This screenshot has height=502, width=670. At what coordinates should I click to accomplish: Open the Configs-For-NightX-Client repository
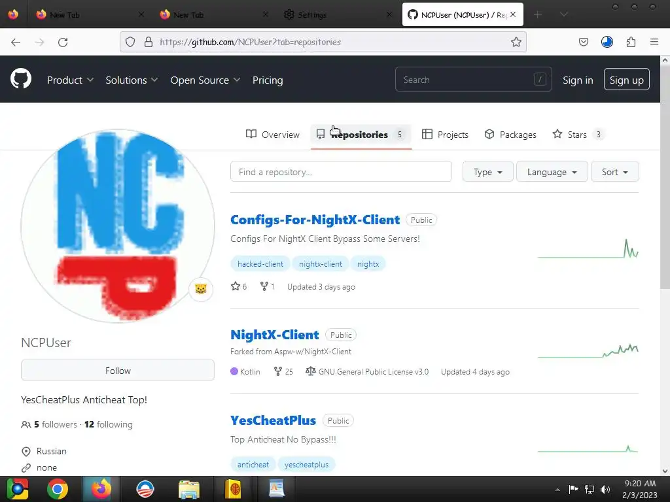coord(315,220)
